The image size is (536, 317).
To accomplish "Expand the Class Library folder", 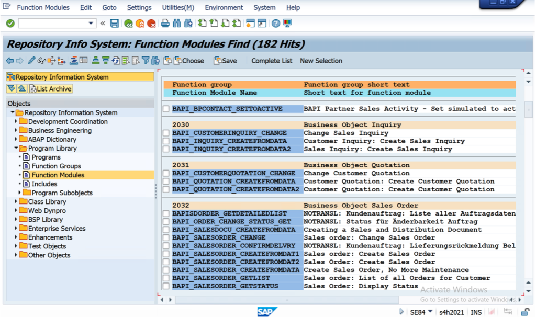I will [x=16, y=201].
